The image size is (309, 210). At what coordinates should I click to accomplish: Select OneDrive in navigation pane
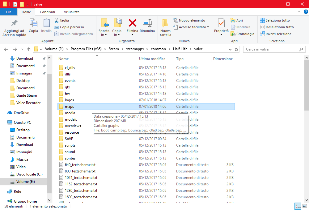click(22, 113)
